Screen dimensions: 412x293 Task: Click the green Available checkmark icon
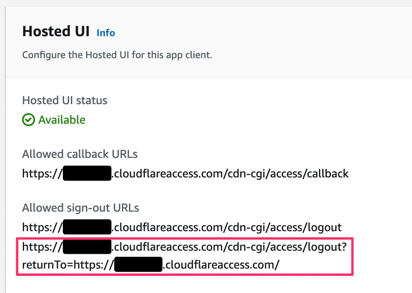tap(29, 120)
